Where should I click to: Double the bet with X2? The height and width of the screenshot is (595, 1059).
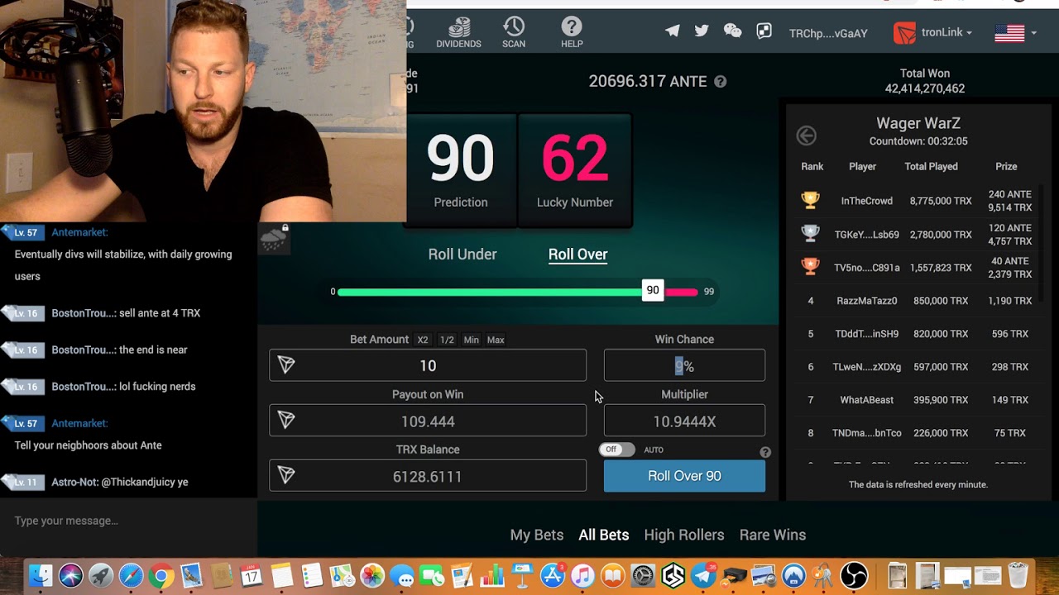coord(423,340)
